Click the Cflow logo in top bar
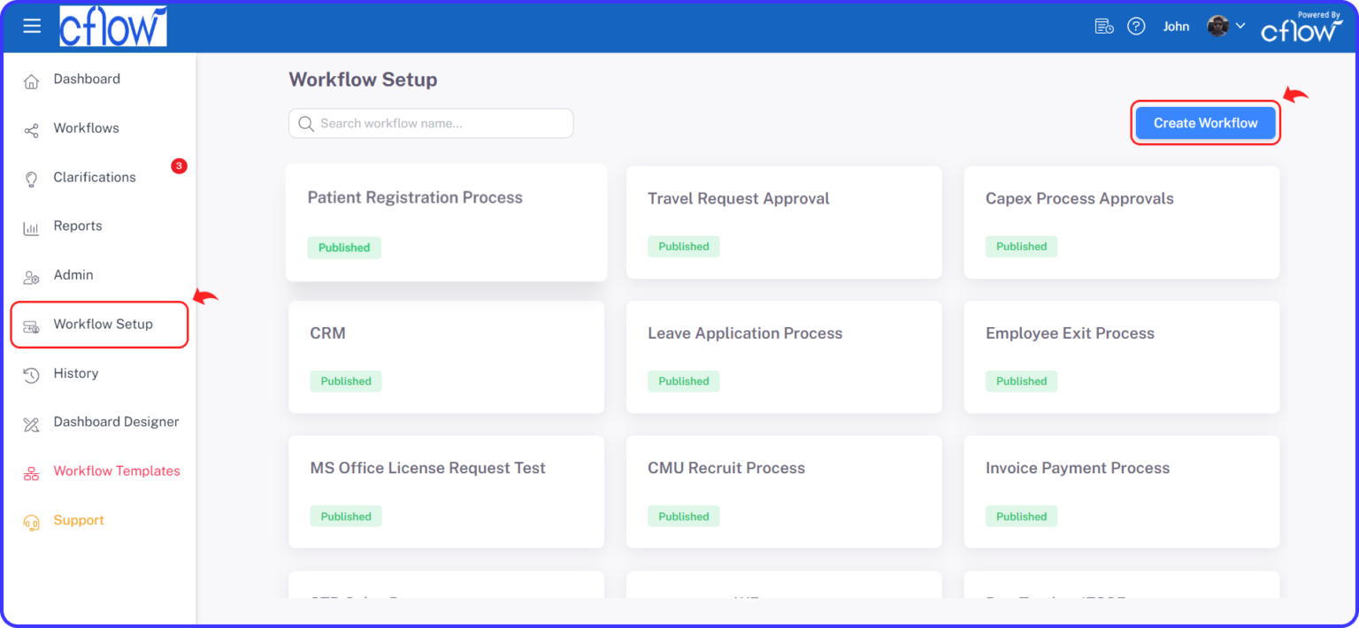The height and width of the screenshot is (628, 1359). pyautogui.click(x=113, y=26)
